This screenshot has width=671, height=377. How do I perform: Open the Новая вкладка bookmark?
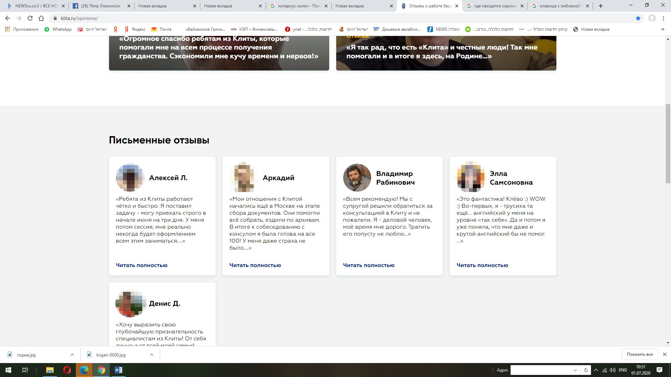point(591,29)
